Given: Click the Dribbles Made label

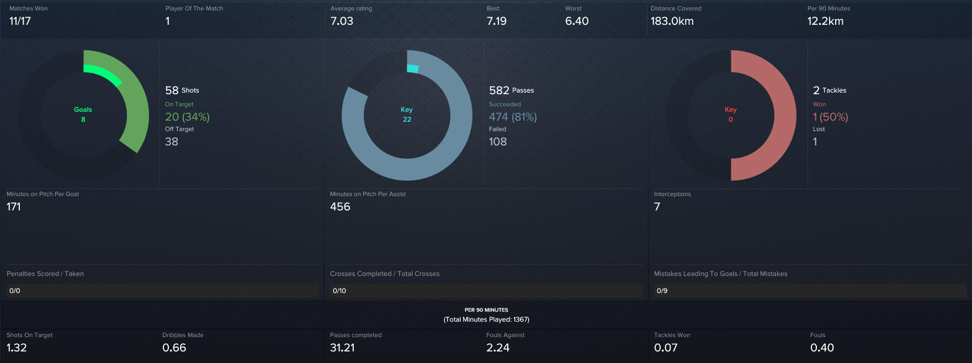Looking at the screenshot, I should (x=183, y=335).
